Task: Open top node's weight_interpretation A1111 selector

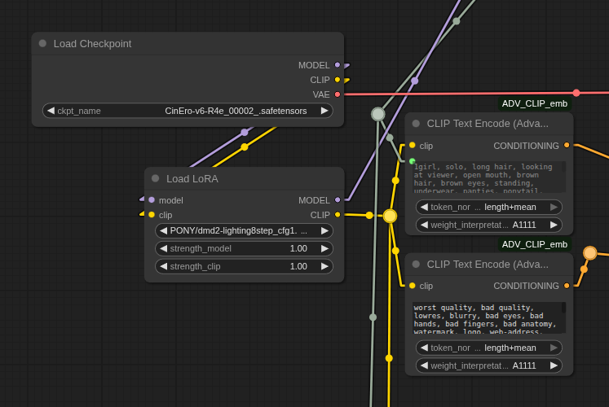Action: click(488, 225)
